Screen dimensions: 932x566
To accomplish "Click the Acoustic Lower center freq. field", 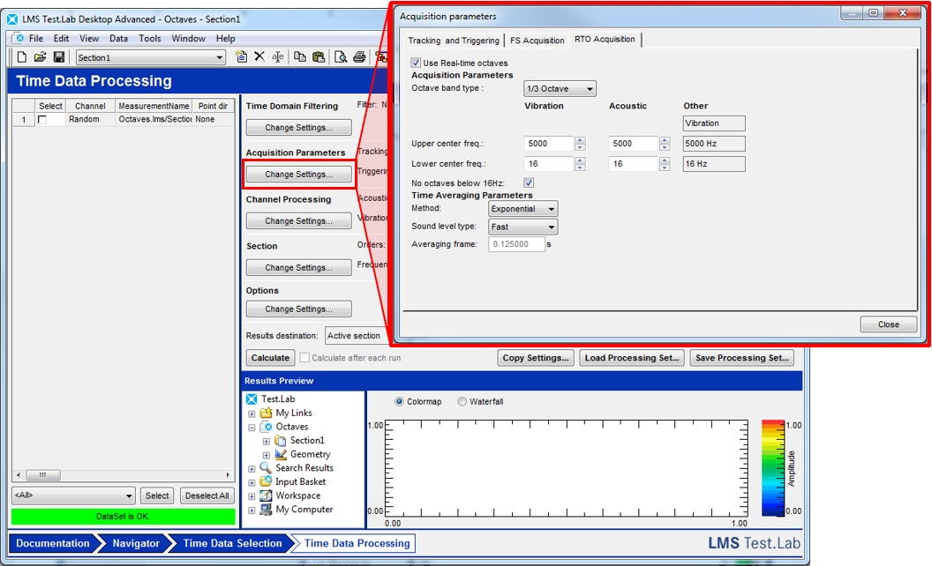I will coord(633,164).
